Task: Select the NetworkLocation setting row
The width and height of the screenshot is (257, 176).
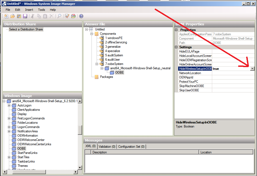Action: click(x=216, y=73)
